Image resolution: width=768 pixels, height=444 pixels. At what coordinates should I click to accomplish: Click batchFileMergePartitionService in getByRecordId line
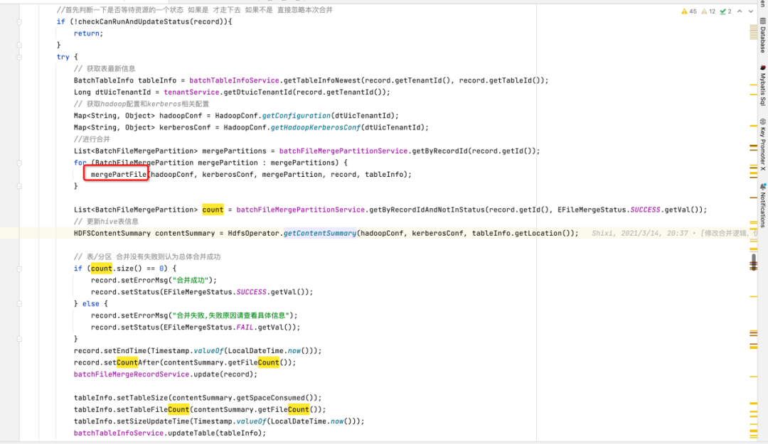tap(343, 151)
